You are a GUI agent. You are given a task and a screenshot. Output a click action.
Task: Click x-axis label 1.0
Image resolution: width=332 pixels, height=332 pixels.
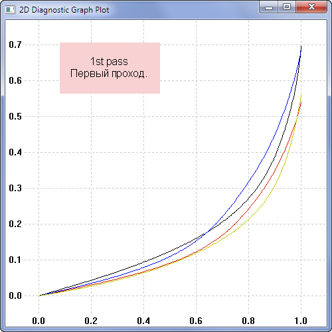[x=301, y=321]
